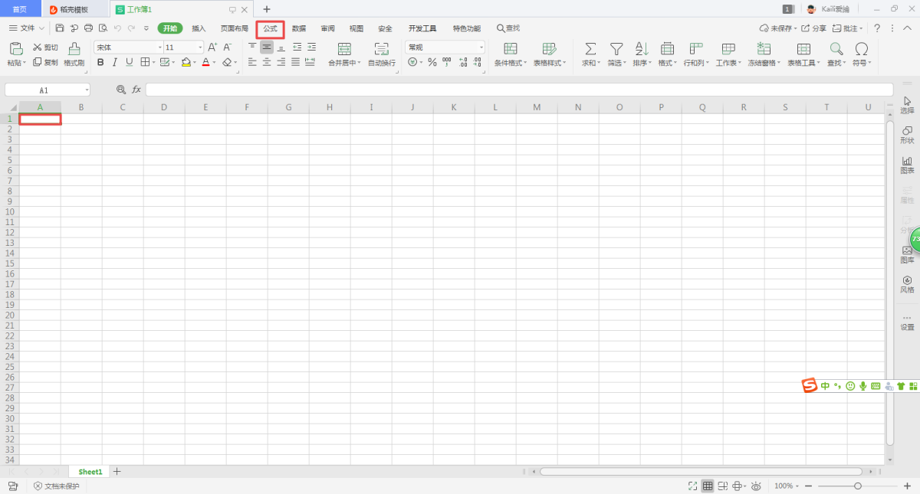Click the eye protection mode icon
Viewport: 920px width, 494px height.
pos(756,486)
